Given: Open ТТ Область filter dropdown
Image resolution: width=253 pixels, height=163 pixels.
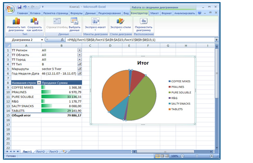Looking at the screenshot, I should (80, 55).
